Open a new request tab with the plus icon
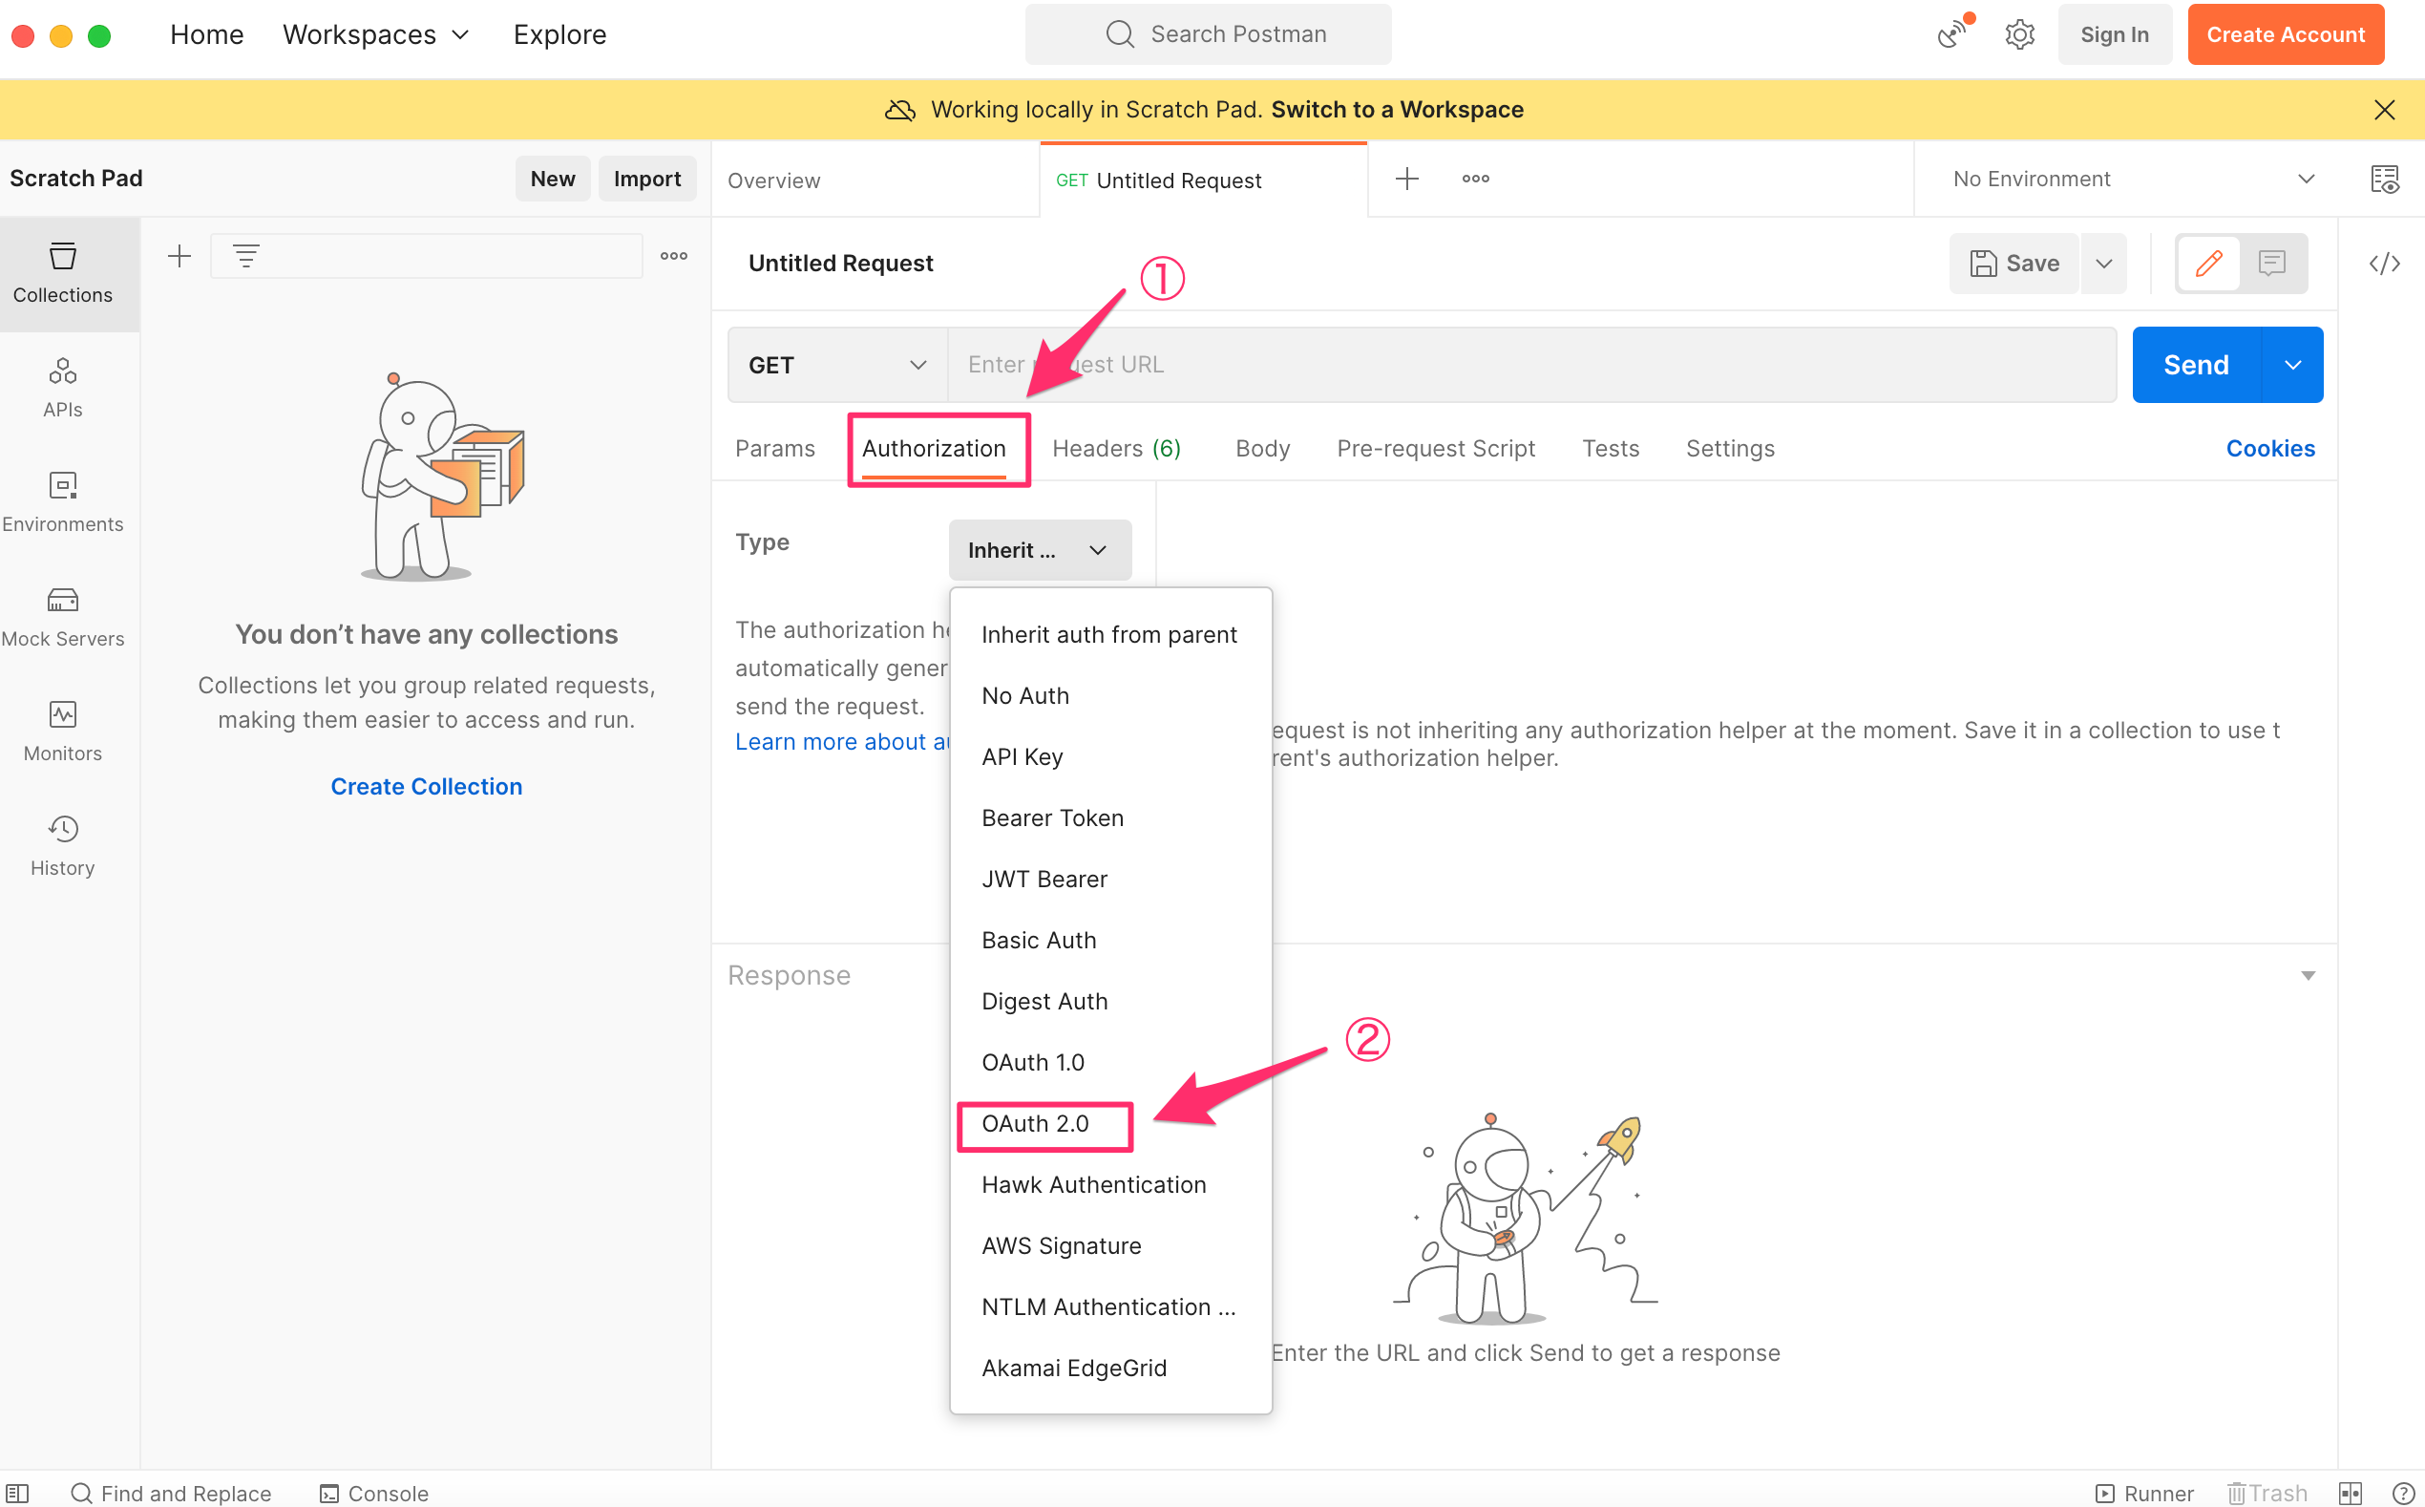The height and width of the screenshot is (1507, 2425). (1406, 179)
